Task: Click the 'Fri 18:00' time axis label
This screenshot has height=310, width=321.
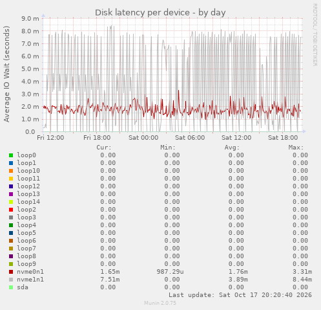Action: pos(97,138)
